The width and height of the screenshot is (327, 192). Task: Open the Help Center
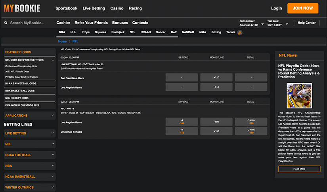[x=306, y=23]
